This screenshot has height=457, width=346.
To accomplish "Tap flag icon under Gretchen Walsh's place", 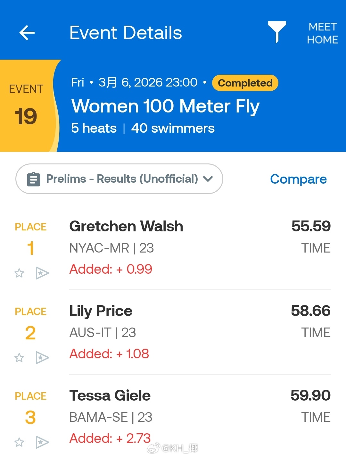I will pyautogui.click(x=42, y=273).
